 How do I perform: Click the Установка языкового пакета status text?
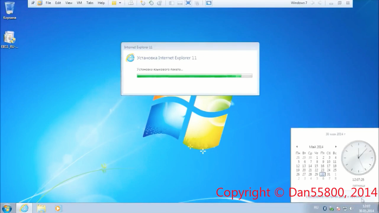pyautogui.click(x=160, y=69)
